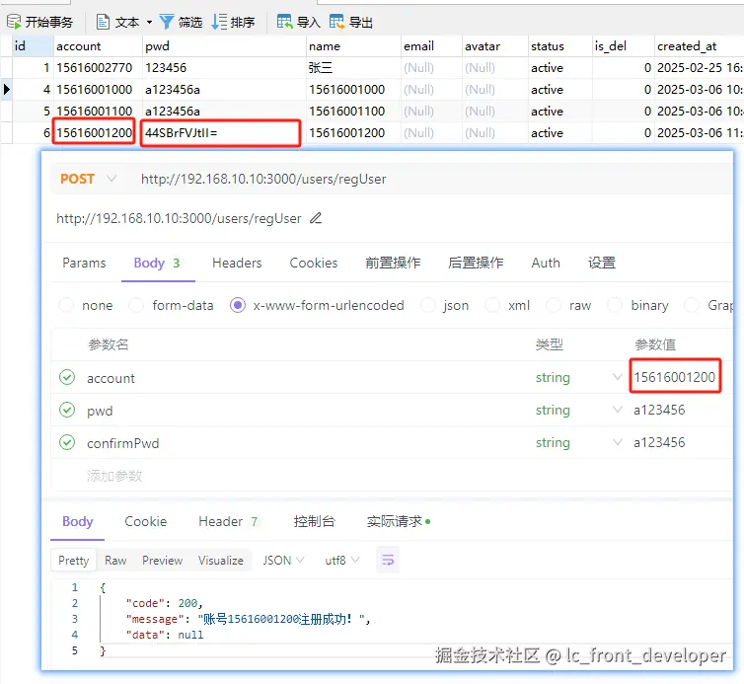Toggle the confirmPwd parameter check circle
The image size is (744, 684).
click(67, 442)
